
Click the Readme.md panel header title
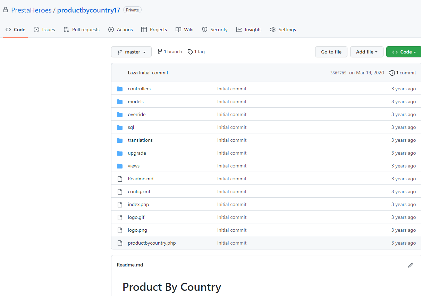tap(130, 265)
